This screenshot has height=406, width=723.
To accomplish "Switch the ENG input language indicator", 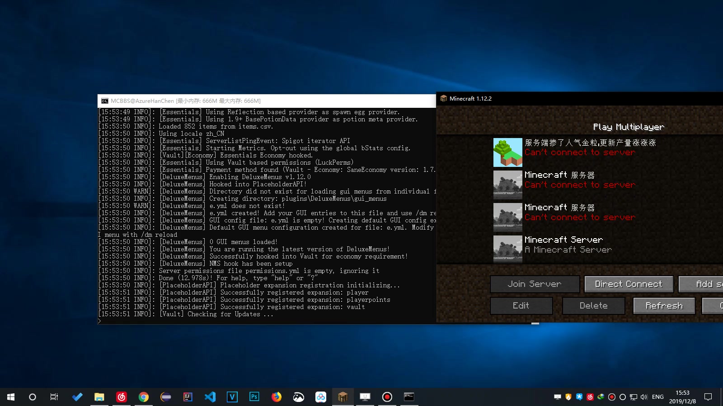I will tap(658, 397).
